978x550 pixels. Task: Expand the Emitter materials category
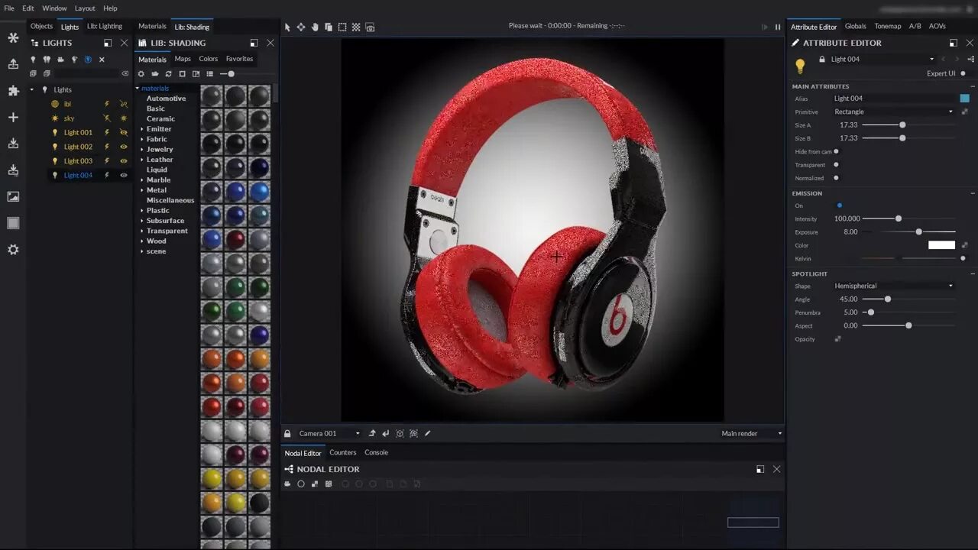point(142,129)
